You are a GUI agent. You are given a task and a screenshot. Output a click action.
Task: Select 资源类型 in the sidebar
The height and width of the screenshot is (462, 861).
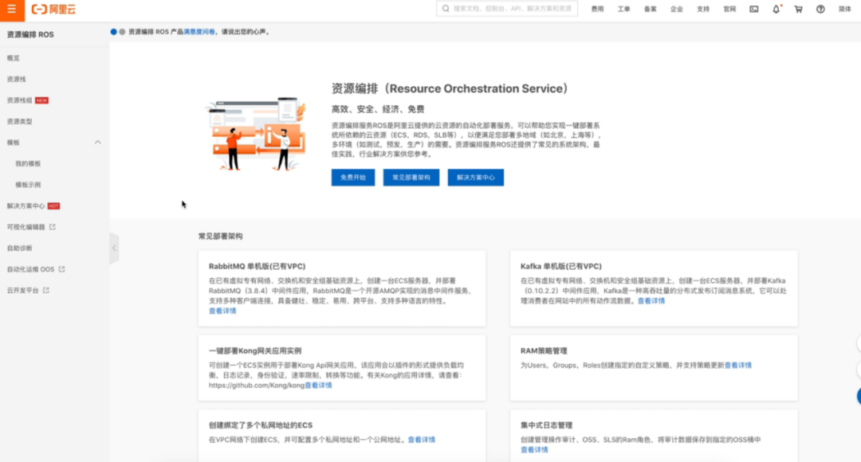[19, 121]
